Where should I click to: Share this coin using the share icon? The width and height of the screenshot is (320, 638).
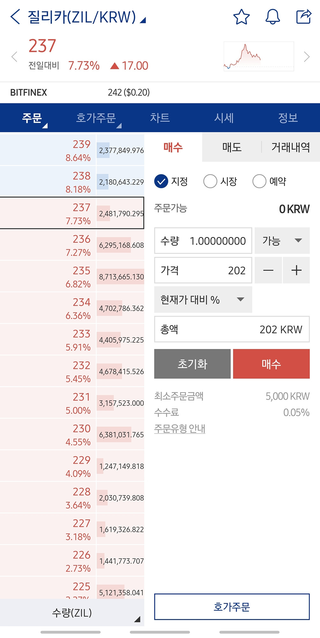click(303, 18)
